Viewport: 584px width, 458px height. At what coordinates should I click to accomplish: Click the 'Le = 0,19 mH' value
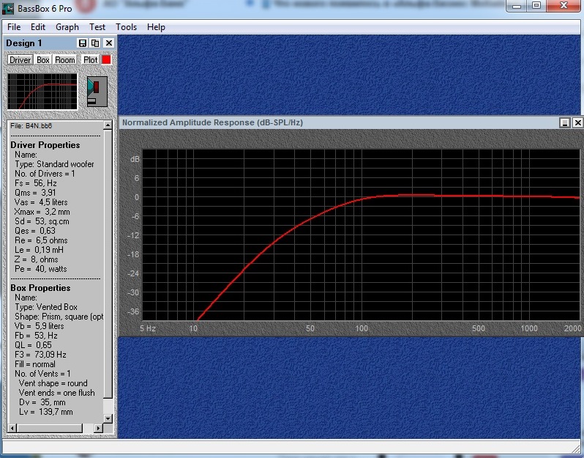tap(39, 250)
